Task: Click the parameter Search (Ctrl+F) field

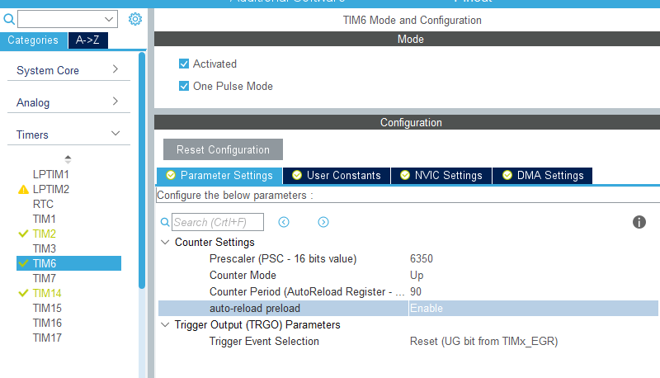Action: [218, 222]
